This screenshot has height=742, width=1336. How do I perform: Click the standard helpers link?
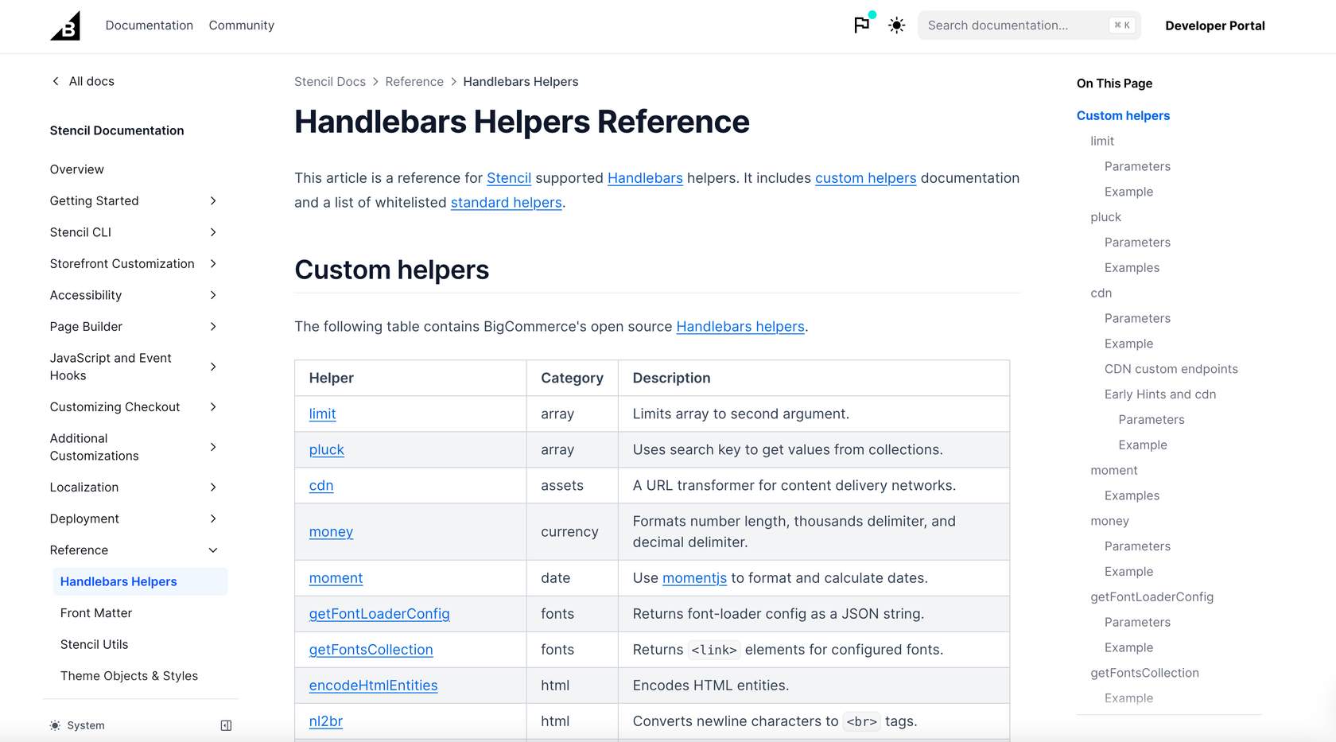tap(506, 203)
